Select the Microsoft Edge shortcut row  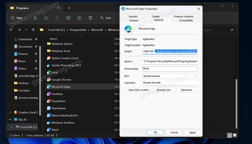83,87
